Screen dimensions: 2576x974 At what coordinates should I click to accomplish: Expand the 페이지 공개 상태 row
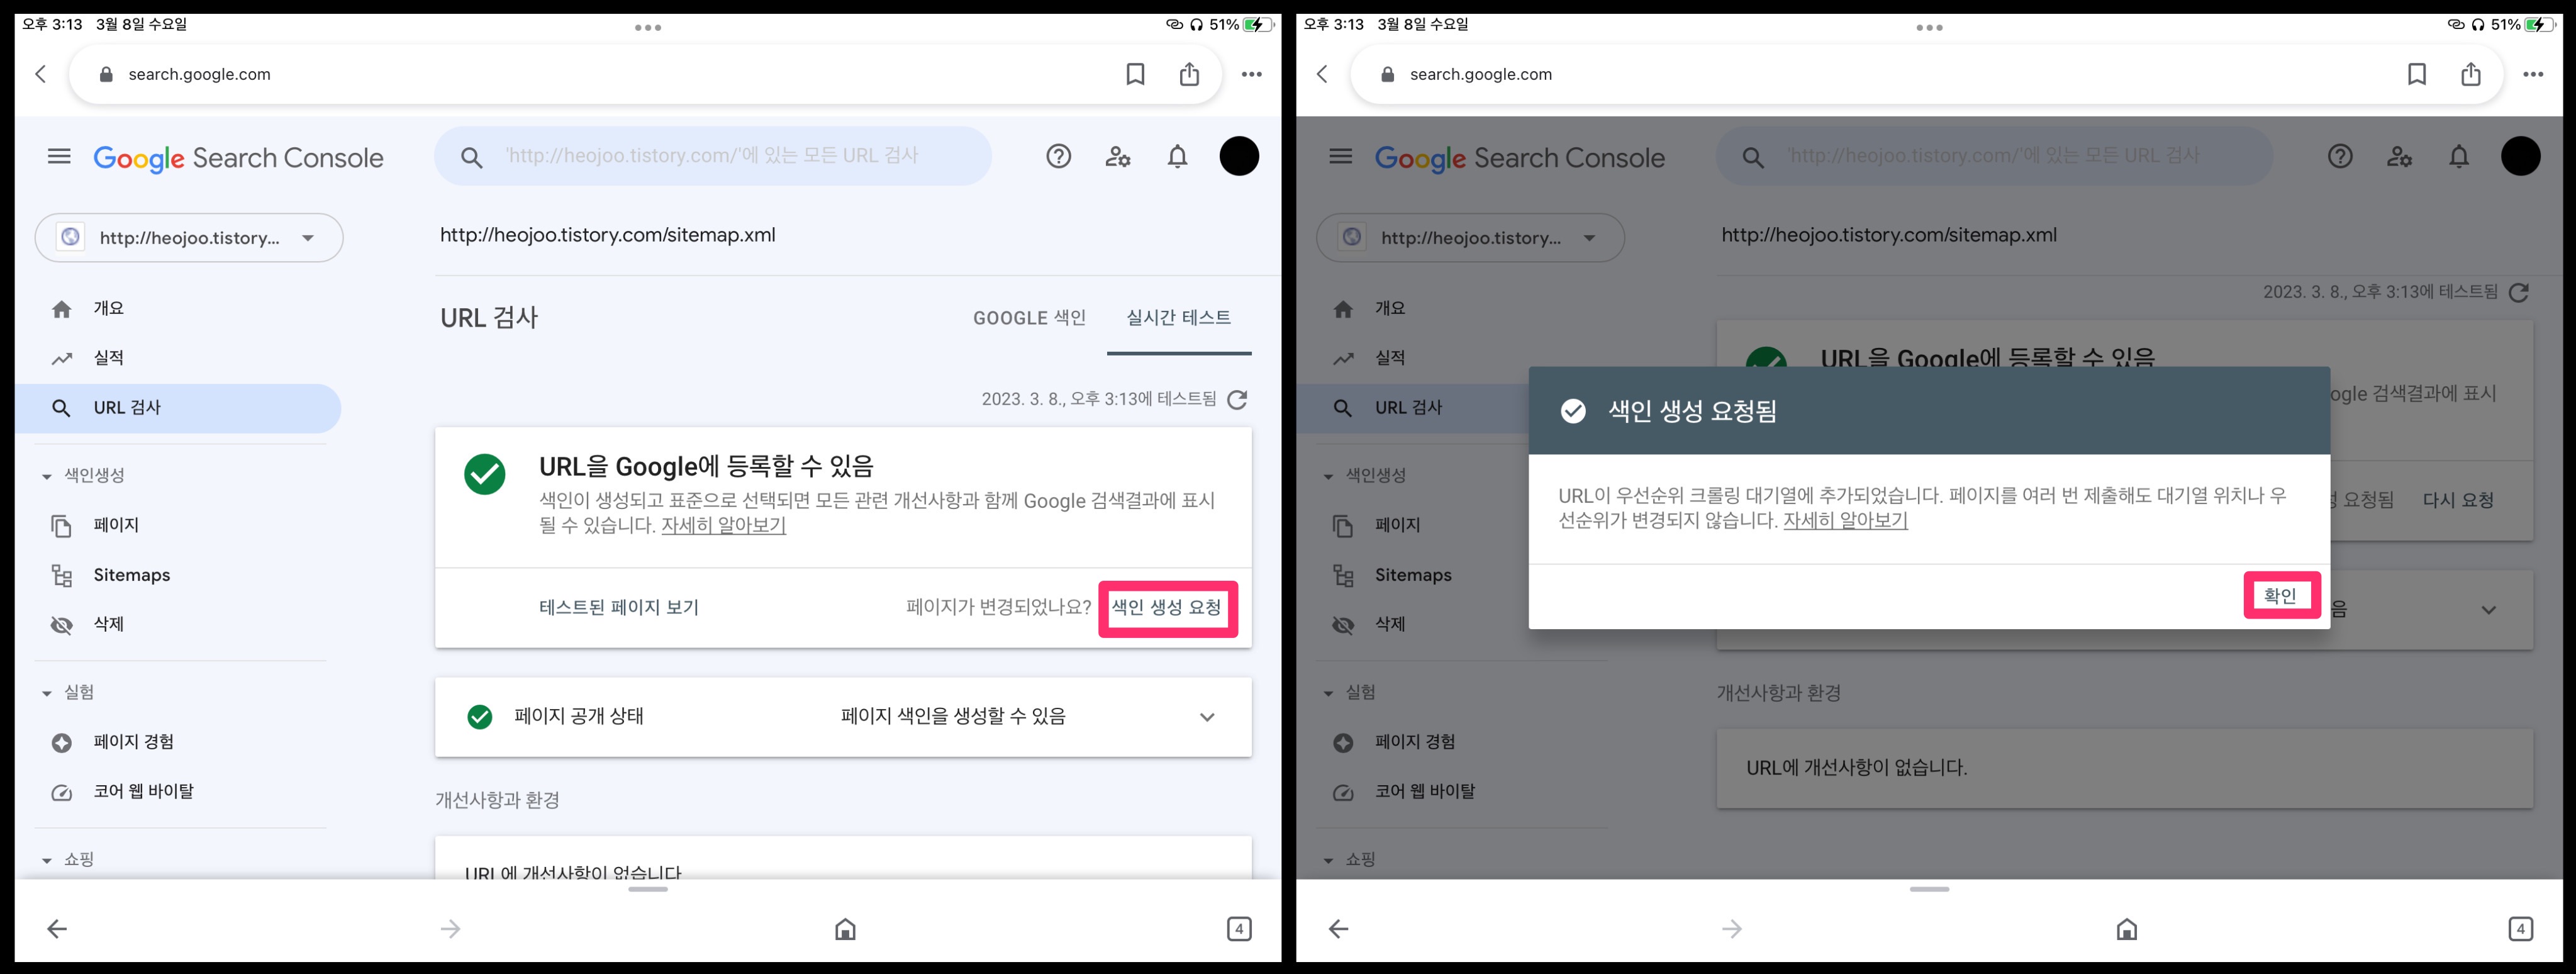(1206, 717)
